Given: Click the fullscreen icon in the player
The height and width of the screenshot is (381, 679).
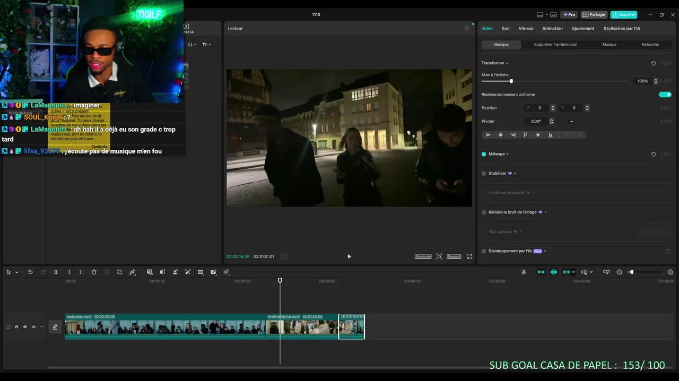Looking at the screenshot, I should point(469,257).
